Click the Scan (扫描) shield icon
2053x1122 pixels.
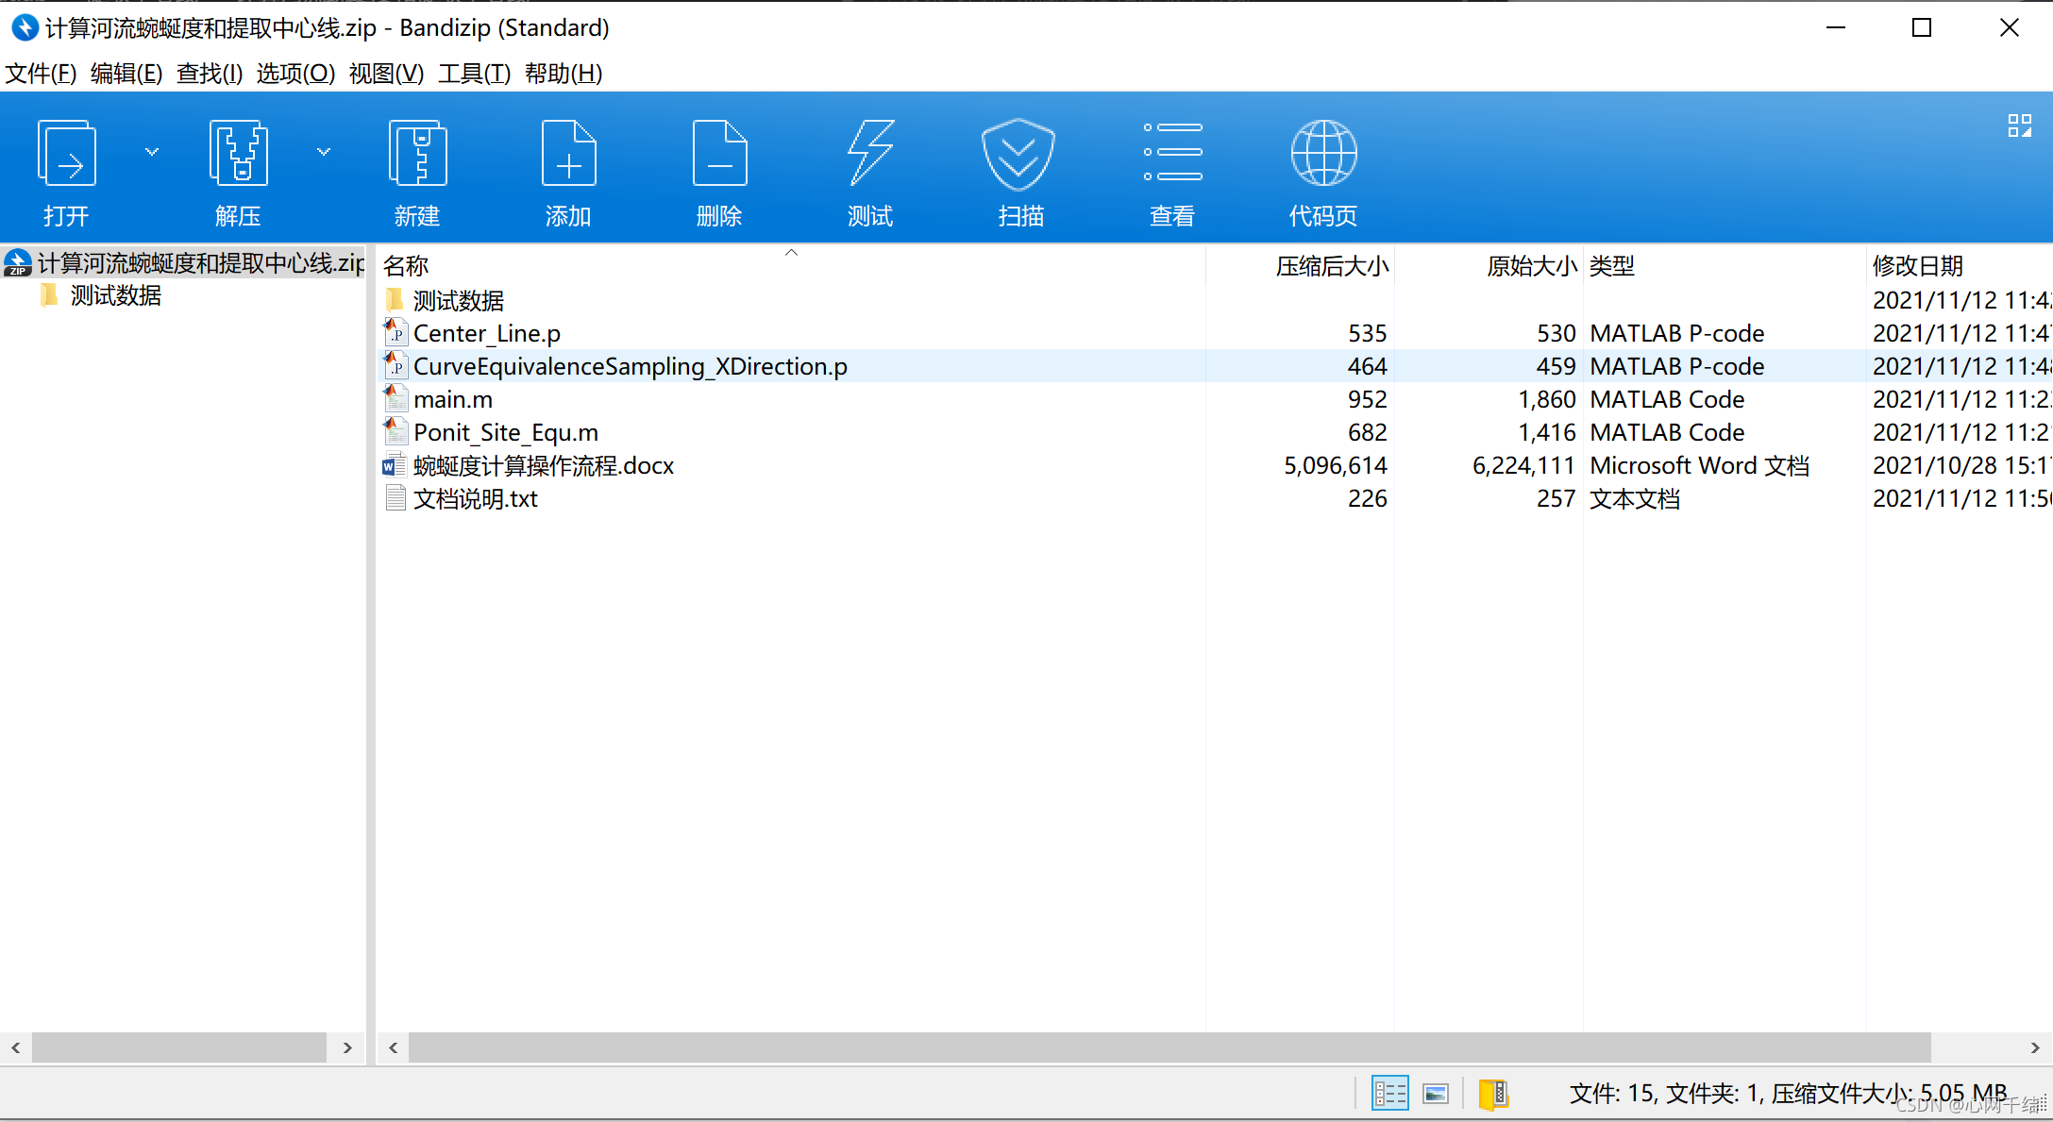tap(1019, 156)
